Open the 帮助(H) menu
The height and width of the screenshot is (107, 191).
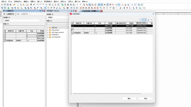point(85,2)
